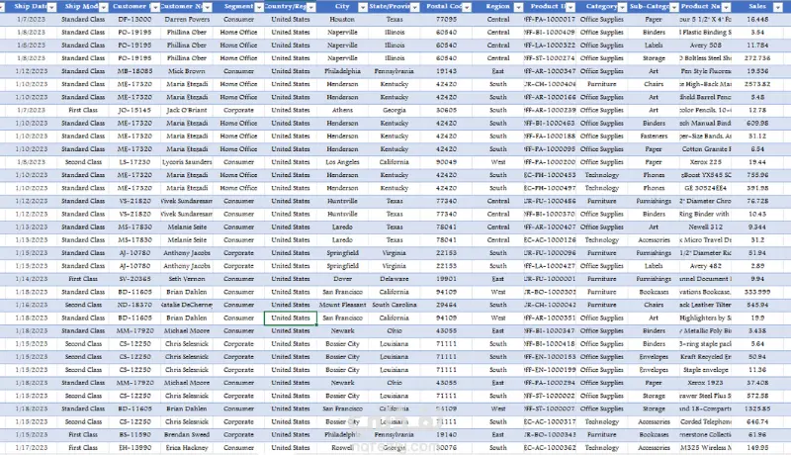Viewport: 791px width, 455px height.
Task: Click the product cell 'GE 30524EE4'
Action: pyautogui.click(x=705, y=188)
